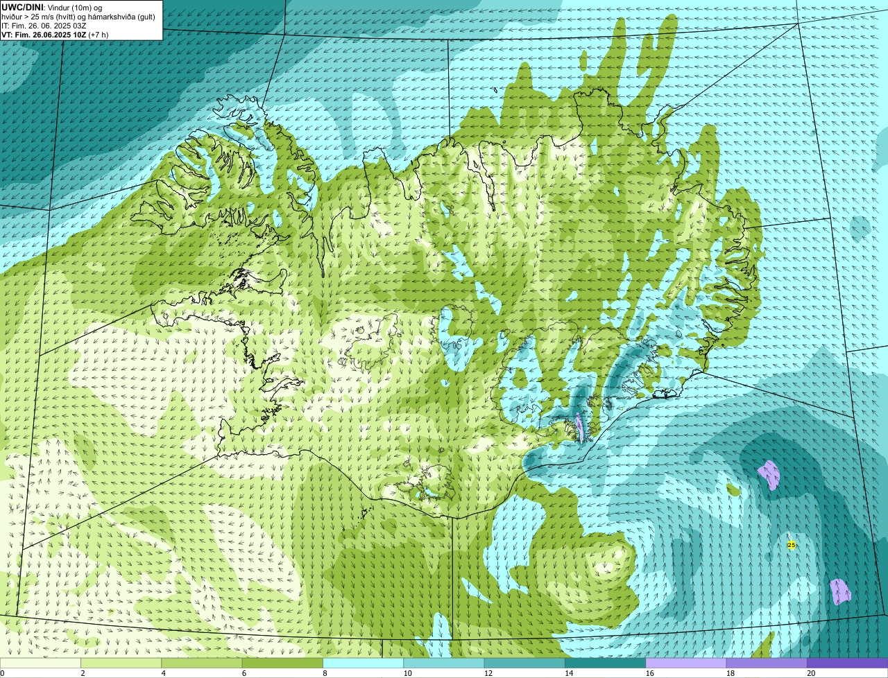Click the "6" label on the wind scale
This screenshot has height=678, width=888.
pos(244,673)
